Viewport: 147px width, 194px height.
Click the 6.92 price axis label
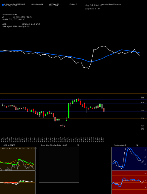click(x=143, y=118)
